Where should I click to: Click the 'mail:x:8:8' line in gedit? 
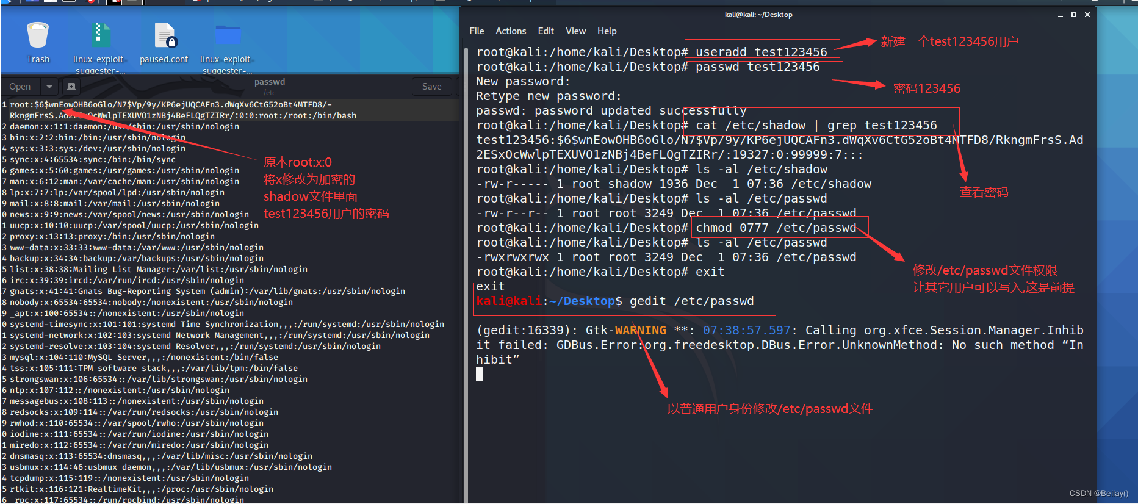[114, 204]
